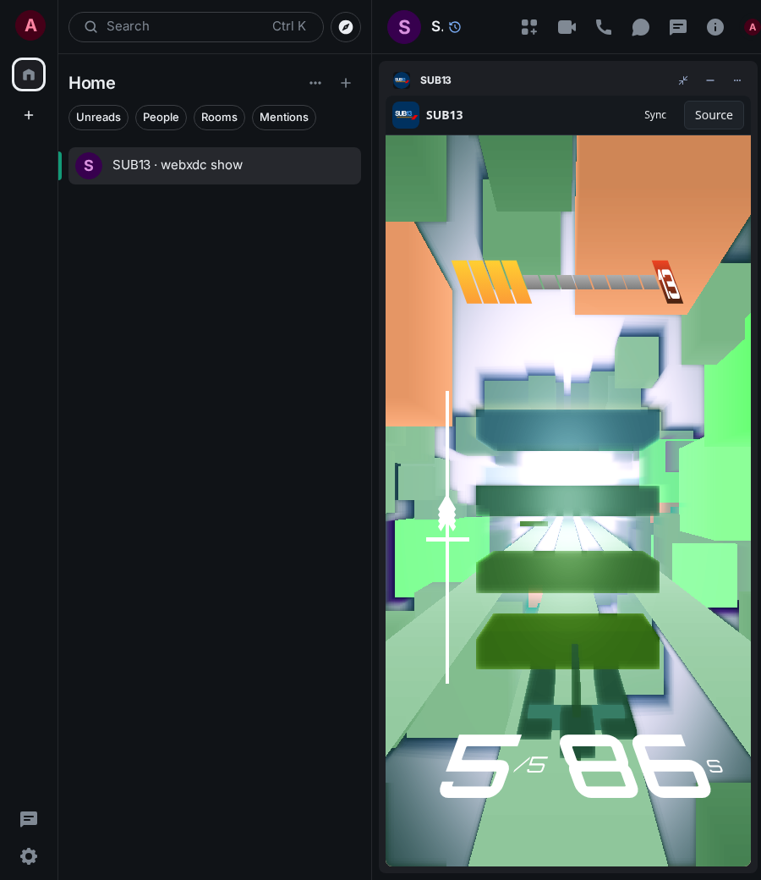Start a video call
761x880 pixels.
(567, 27)
